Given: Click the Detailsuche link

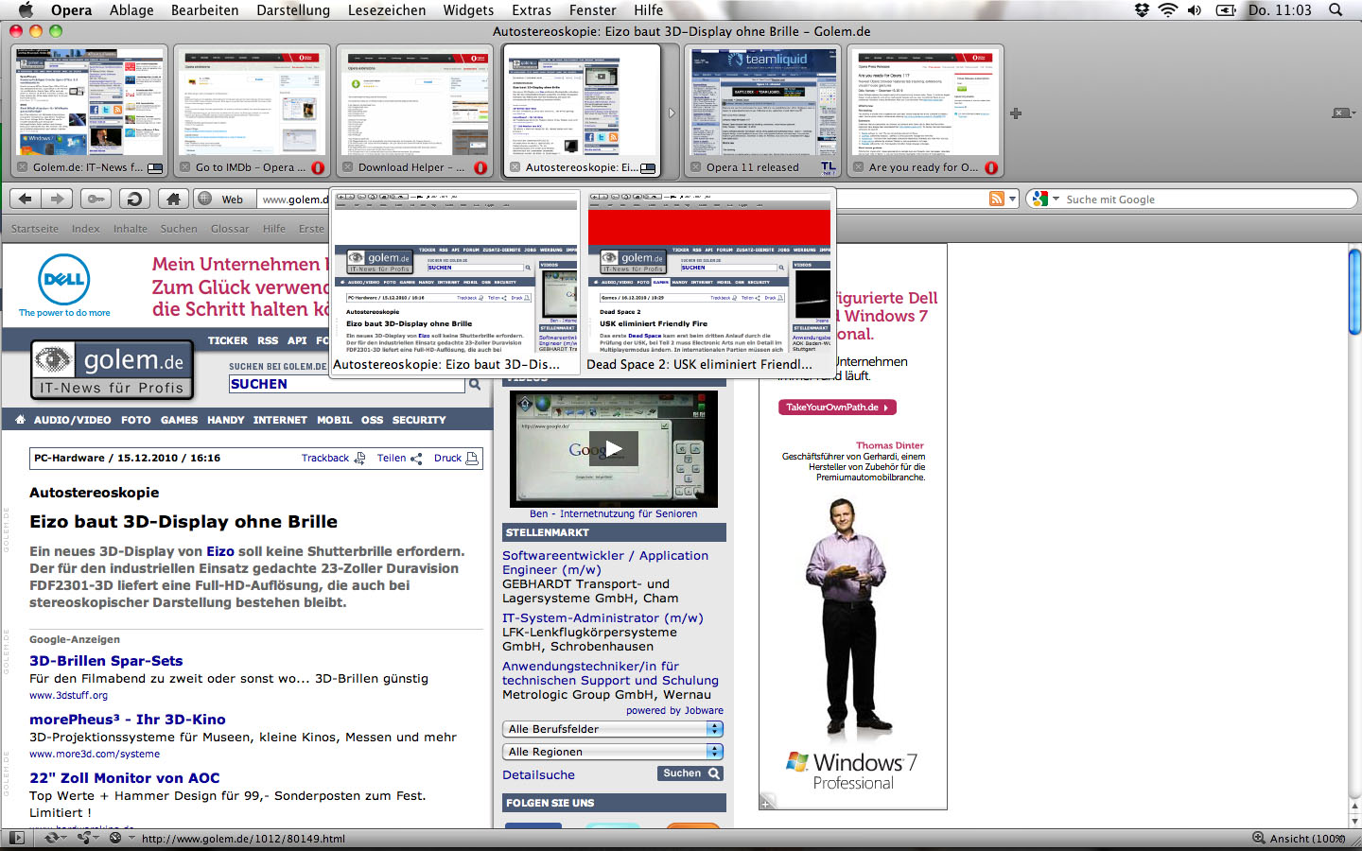Looking at the screenshot, I should 538,774.
